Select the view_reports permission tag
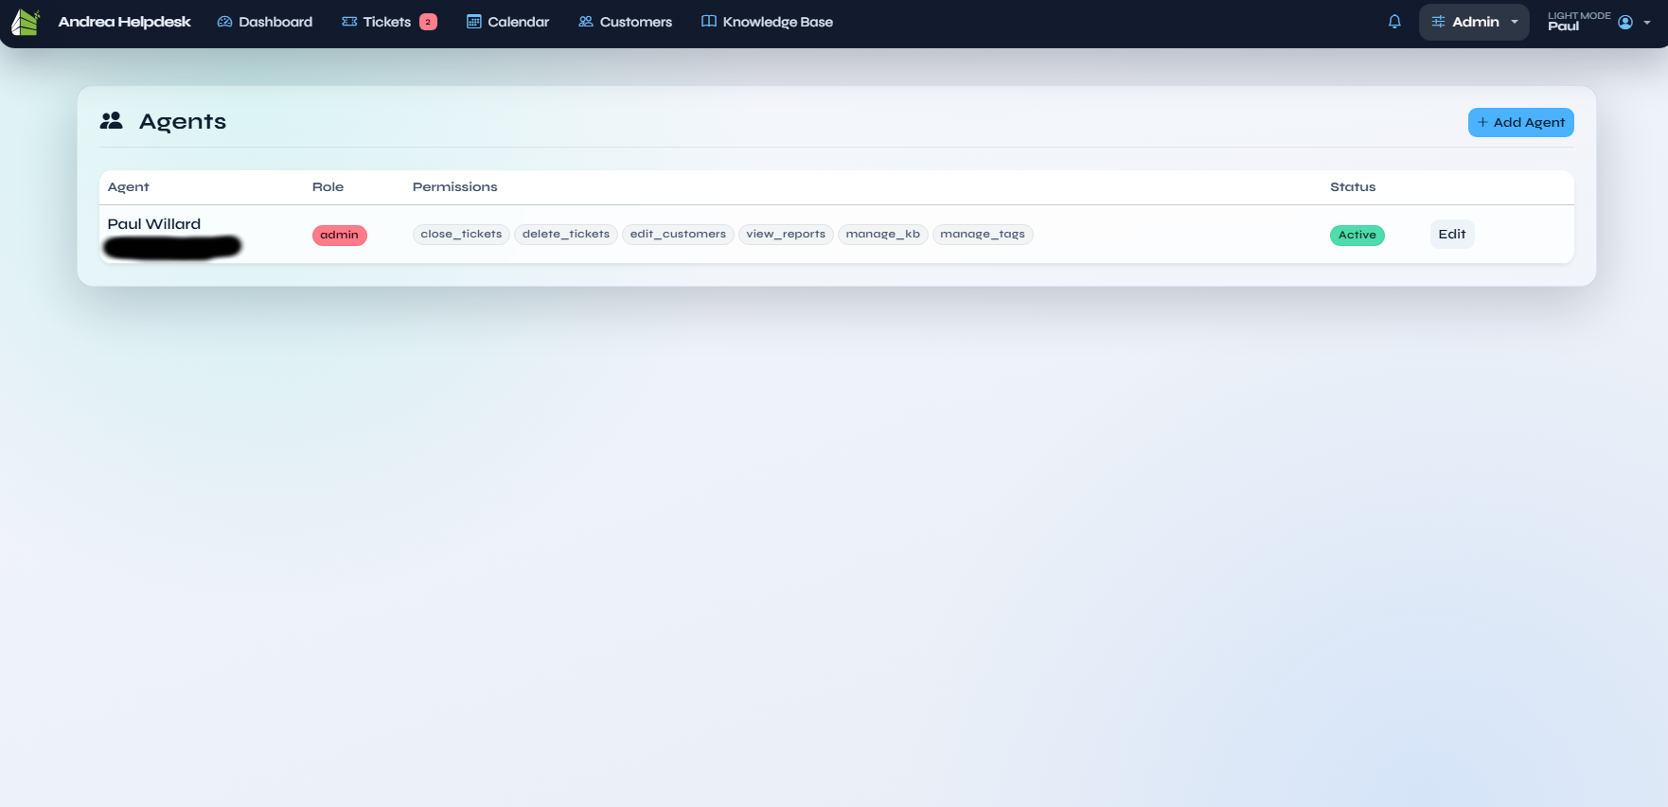Image resolution: width=1668 pixels, height=807 pixels. click(x=785, y=235)
